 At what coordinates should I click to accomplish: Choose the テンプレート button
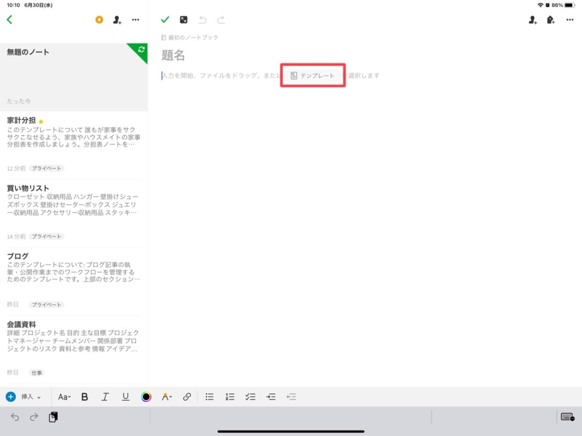313,76
